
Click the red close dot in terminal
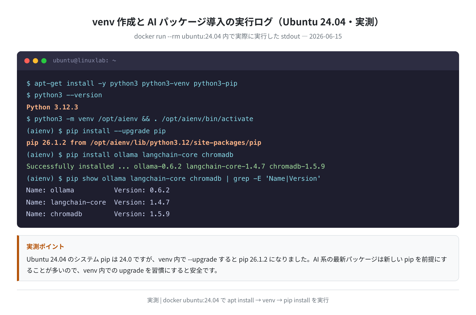[27, 61]
